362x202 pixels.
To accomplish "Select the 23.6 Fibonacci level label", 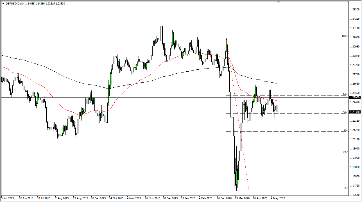I will pos(345,152).
